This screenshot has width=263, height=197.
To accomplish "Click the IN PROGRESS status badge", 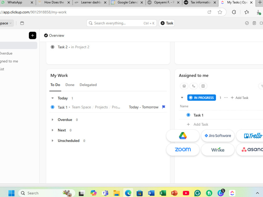I will [x=201, y=98].
